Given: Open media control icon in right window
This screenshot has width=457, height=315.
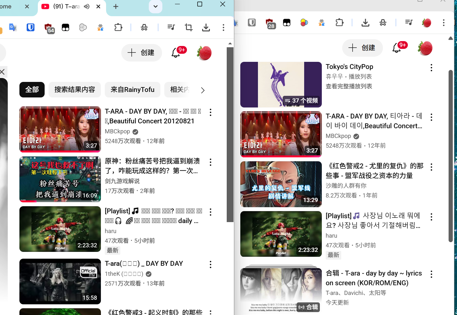Looking at the screenshot, I should click(x=409, y=22).
